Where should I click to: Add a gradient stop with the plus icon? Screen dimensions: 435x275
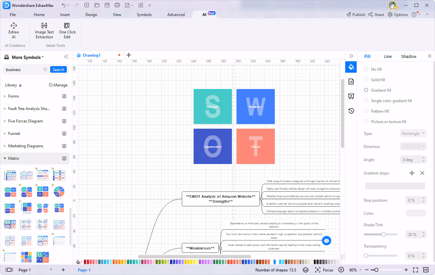(412, 173)
